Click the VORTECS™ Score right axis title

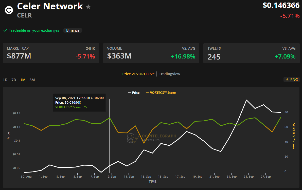[x=294, y=136]
